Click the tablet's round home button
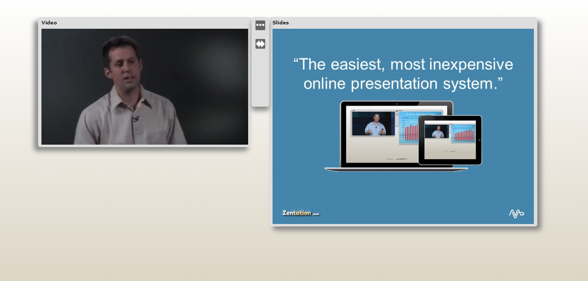The height and width of the screenshot is (281, 588). (479, 140)
